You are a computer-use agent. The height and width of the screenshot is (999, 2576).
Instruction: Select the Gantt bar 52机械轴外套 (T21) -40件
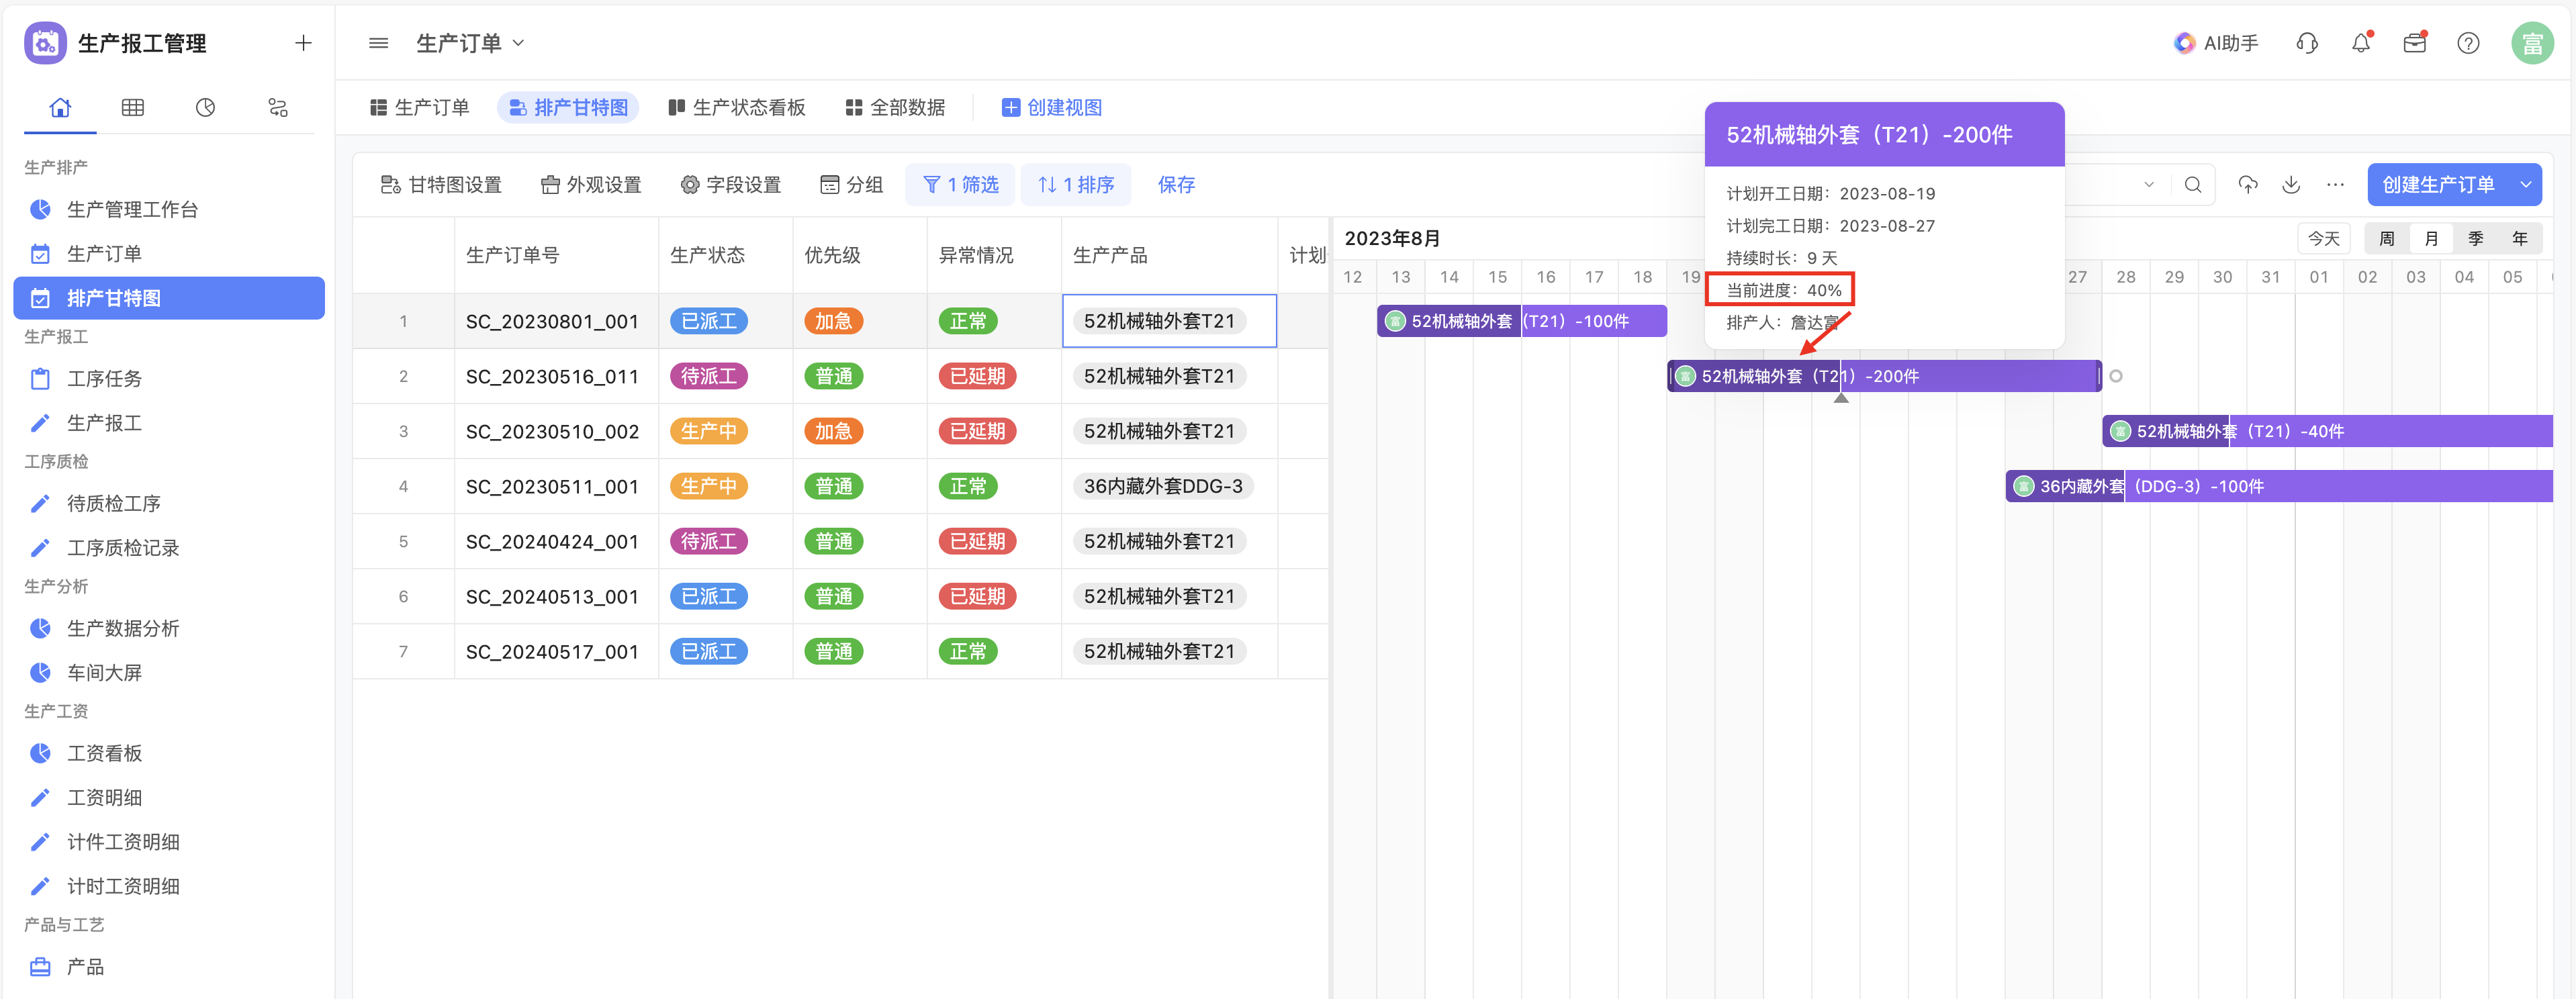pyautogui.click(x=2327, y=431)
